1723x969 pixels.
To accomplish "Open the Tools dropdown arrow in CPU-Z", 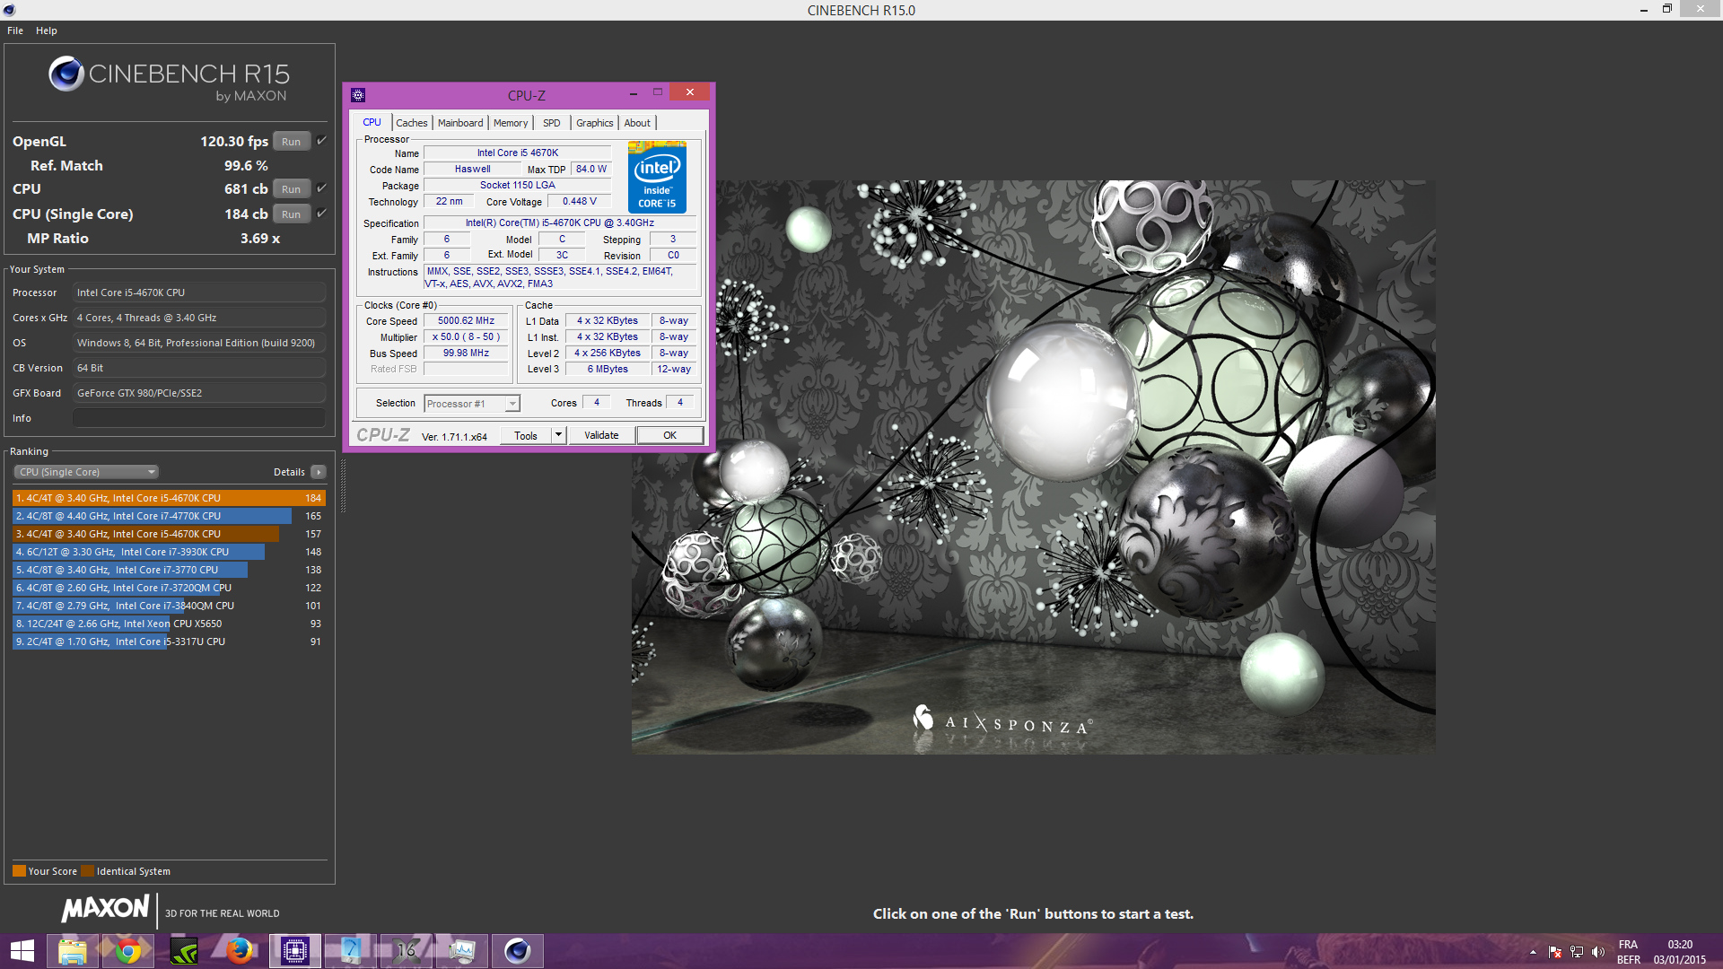I will click(558, 435).
